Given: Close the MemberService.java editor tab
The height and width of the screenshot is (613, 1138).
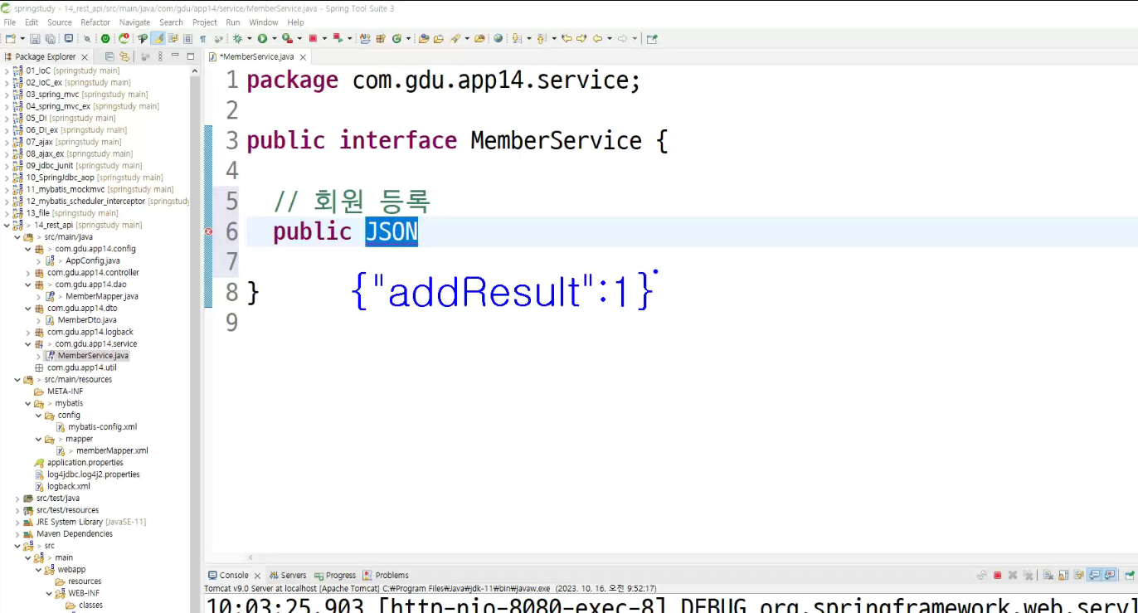Looking at the screenshot, I should coord(303,57).
